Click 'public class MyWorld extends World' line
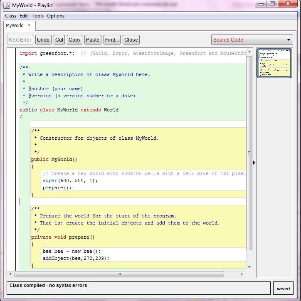This screenshot has height=301, width=301. point(69,110)
